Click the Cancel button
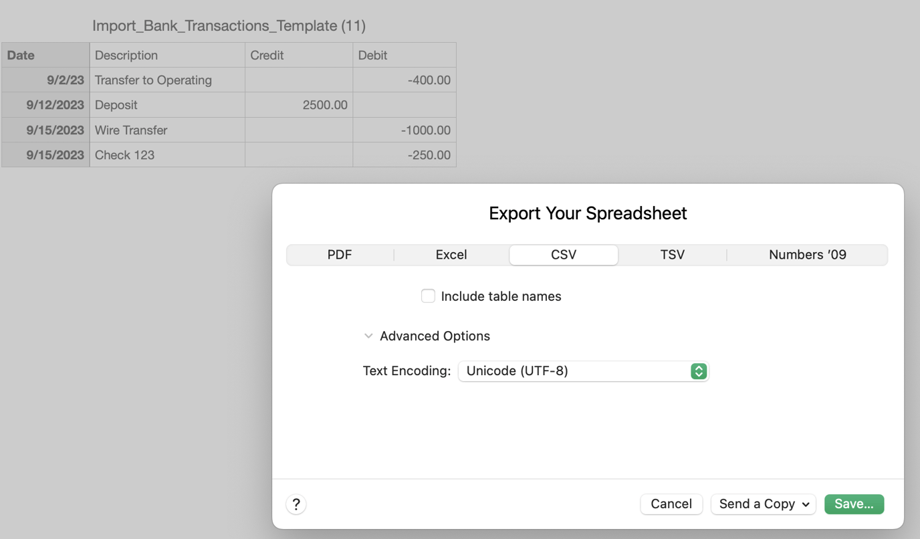920x539 pixels. click(x=671, y=504)
